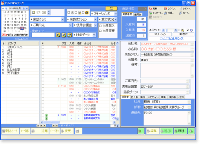Check the row checkbox for 11:00 ○○○花壇商店

click(43, 86)
